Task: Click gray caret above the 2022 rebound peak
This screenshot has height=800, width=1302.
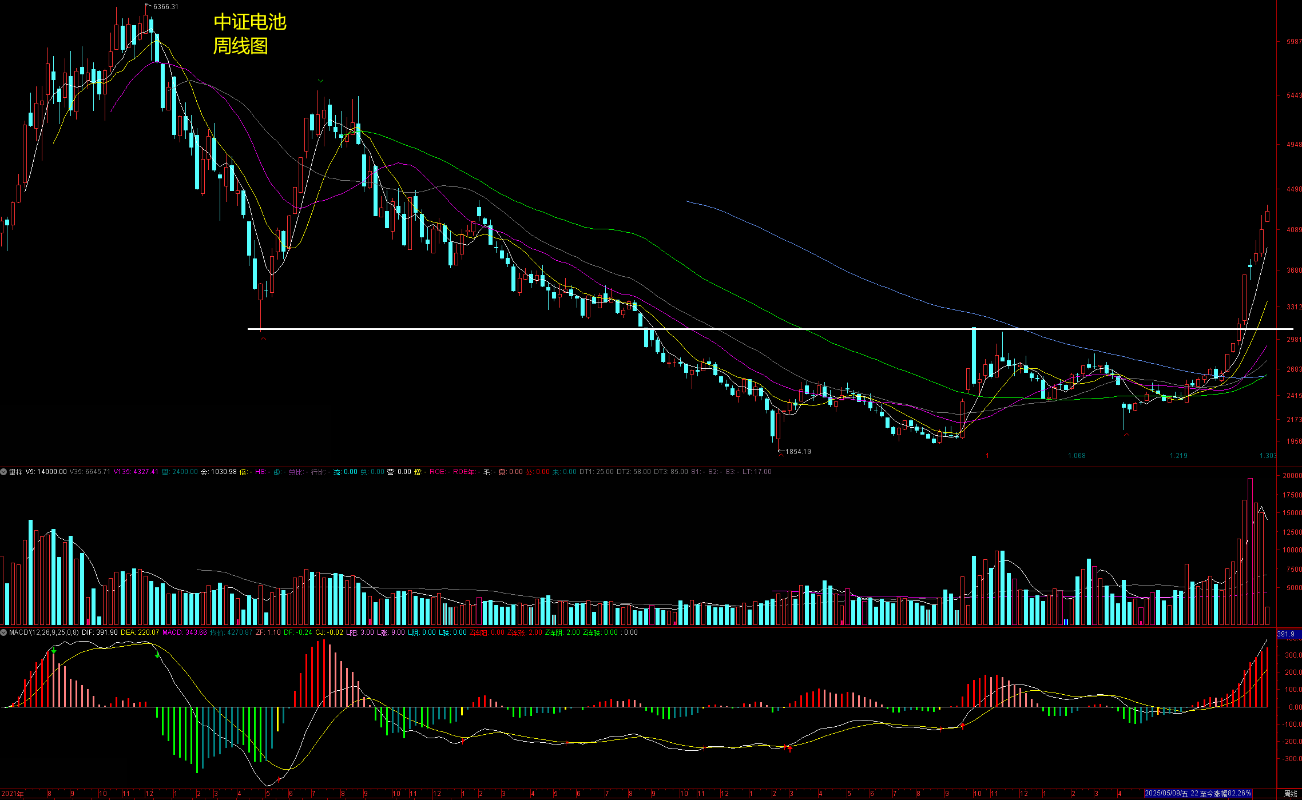Action: click(x=321, y=81)
